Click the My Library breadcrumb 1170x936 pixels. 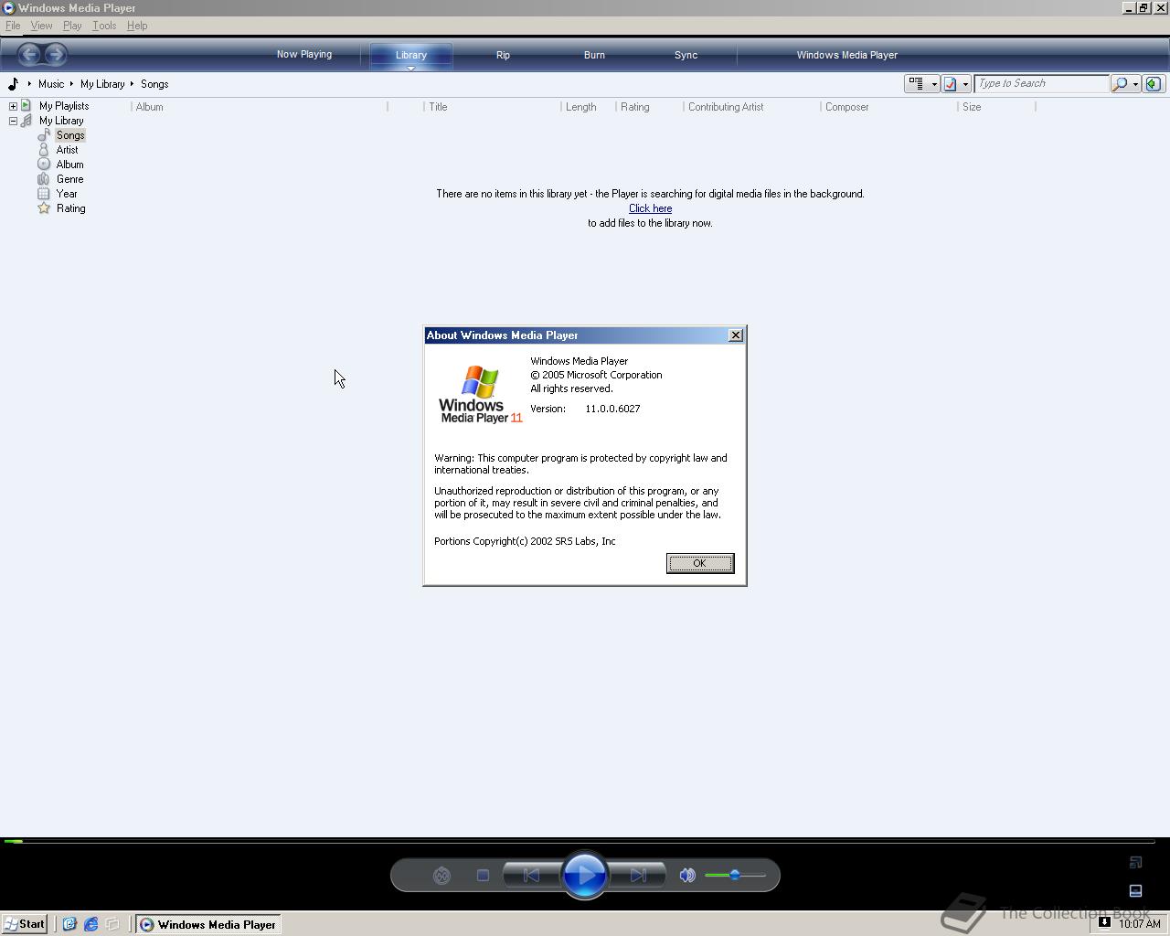[102, 84]
